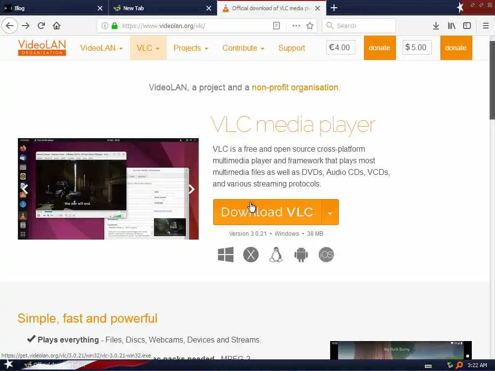Image resolution: width=495 pixels, height=371 pixels.
Task: Open page actions three-dot menu
Action: 296,26
